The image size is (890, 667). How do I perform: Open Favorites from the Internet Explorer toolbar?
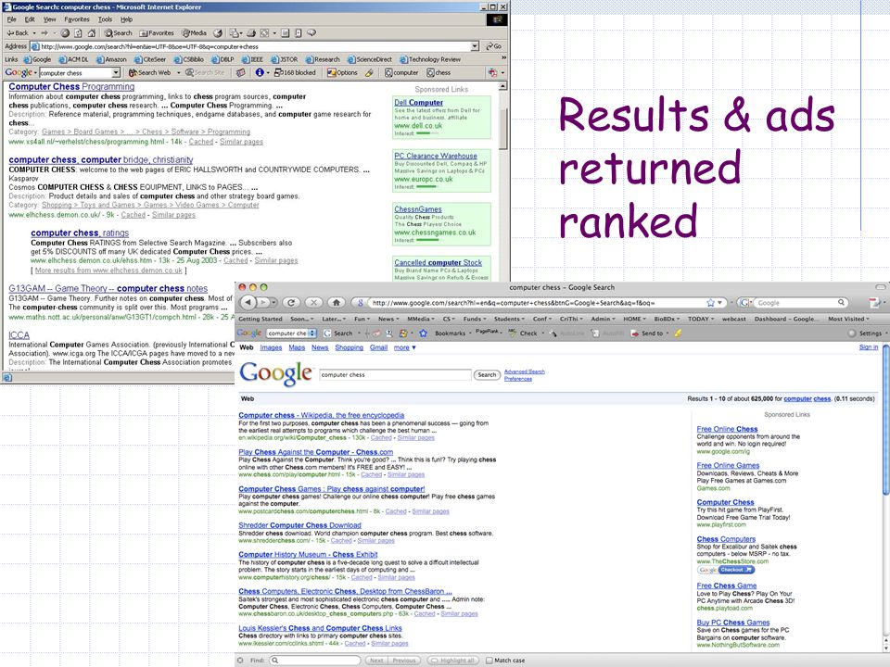157,33
